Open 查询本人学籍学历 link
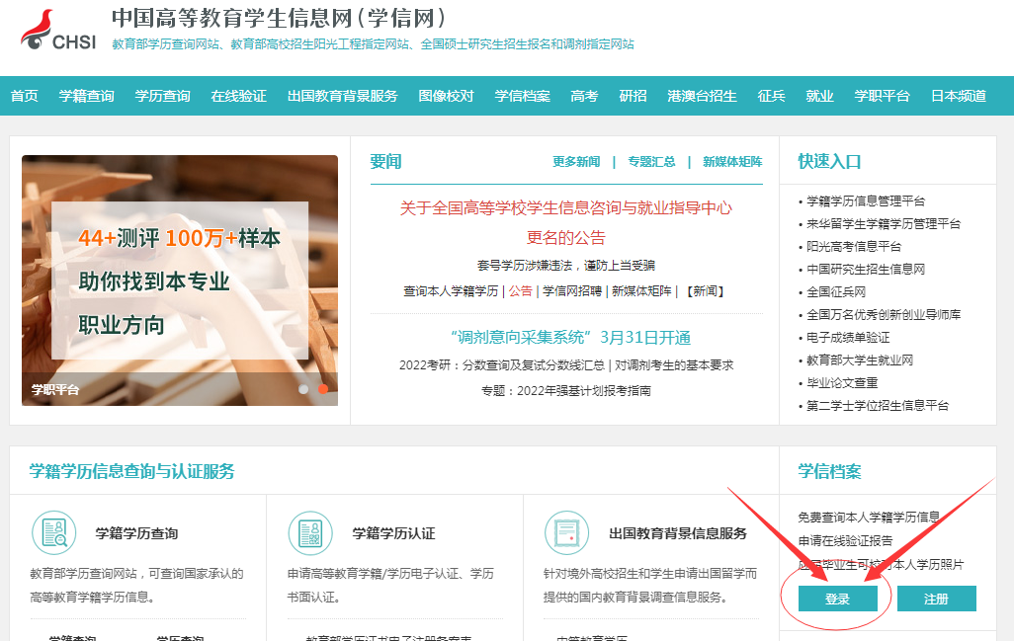Viewport: 1014px width, 641px height. (451, 291)
